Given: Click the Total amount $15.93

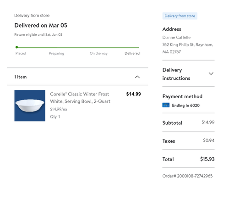Looking at the screenshot, I should tap(207, 159).
